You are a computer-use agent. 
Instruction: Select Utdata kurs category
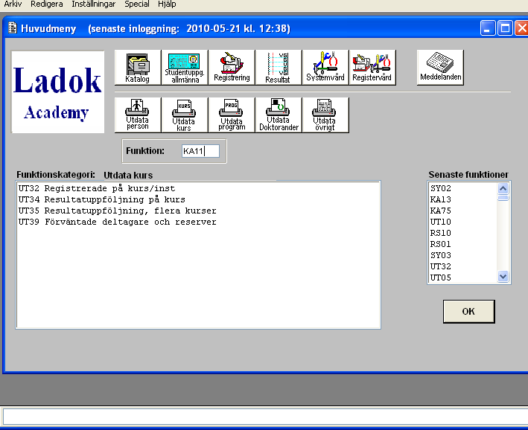(x=185, y=115)
